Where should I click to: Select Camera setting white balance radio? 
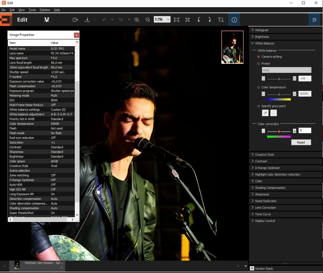tap(258, 57)
